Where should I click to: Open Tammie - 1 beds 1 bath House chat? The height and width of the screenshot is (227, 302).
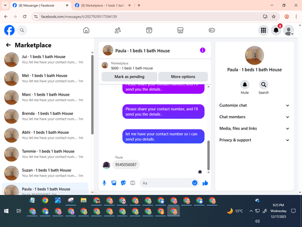point(45,154)
